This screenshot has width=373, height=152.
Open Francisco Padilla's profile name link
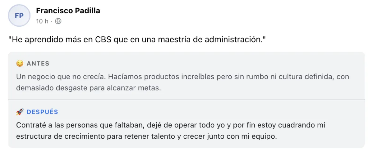(68, 11)
